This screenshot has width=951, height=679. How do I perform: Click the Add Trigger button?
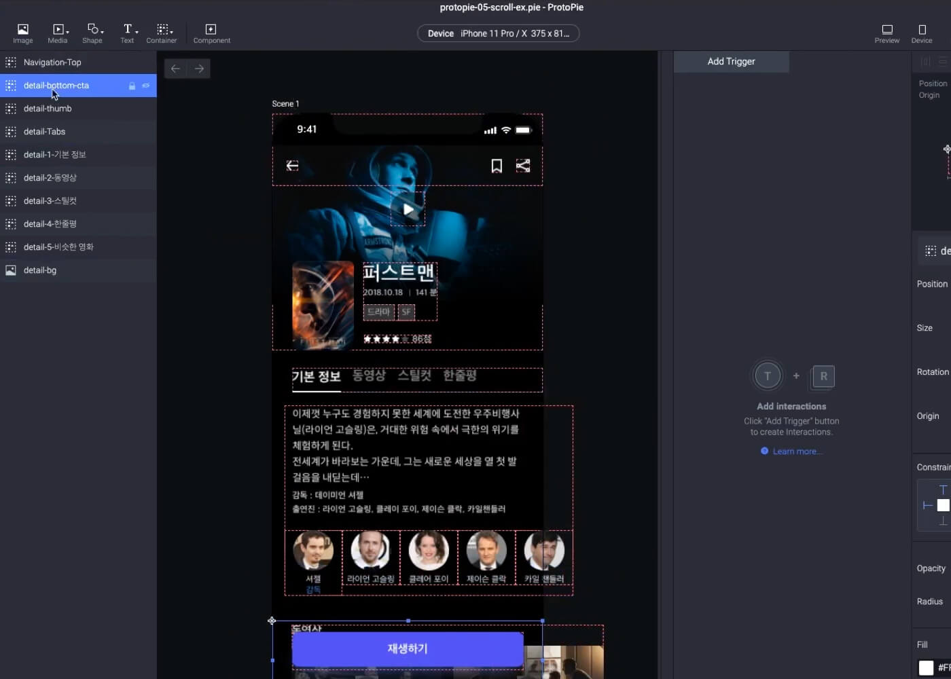point(731,61)
